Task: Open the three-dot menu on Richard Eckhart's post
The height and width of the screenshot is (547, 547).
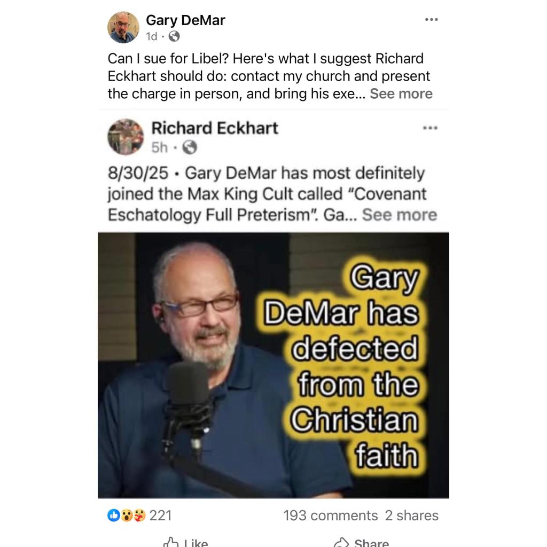Action: [430, 128]
